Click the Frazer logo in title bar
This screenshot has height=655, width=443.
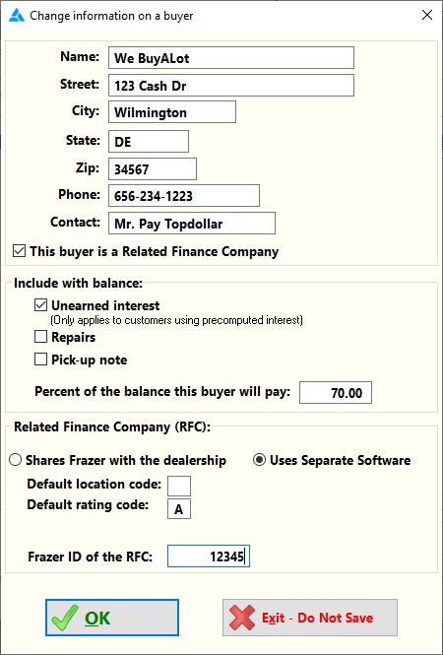click(x=17, y=16)
